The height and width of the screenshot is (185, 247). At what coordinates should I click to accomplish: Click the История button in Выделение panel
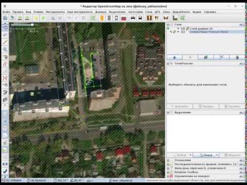tap(232, 155)
